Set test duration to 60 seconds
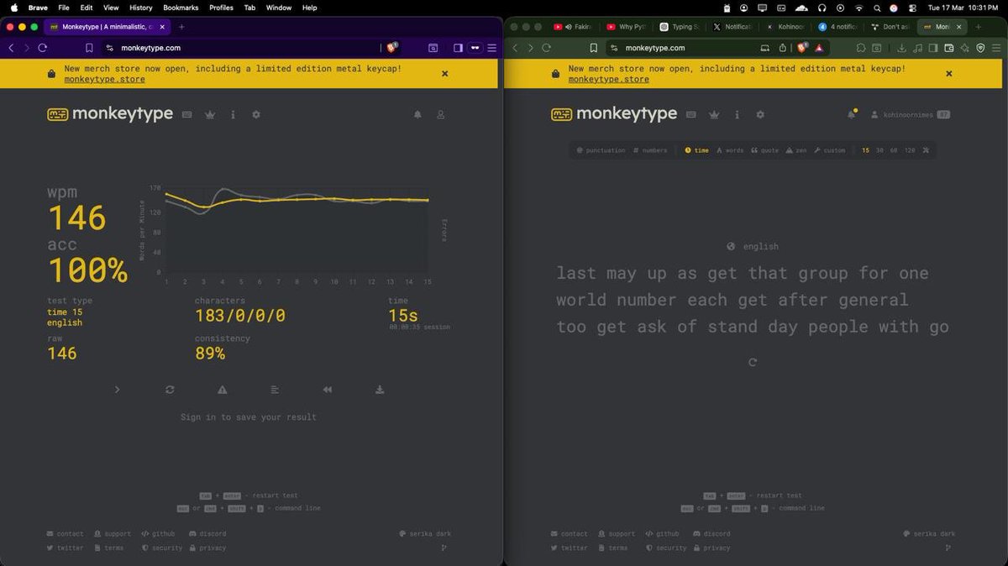The height and width of the screenshot is (566, 1008). point(895,150)
